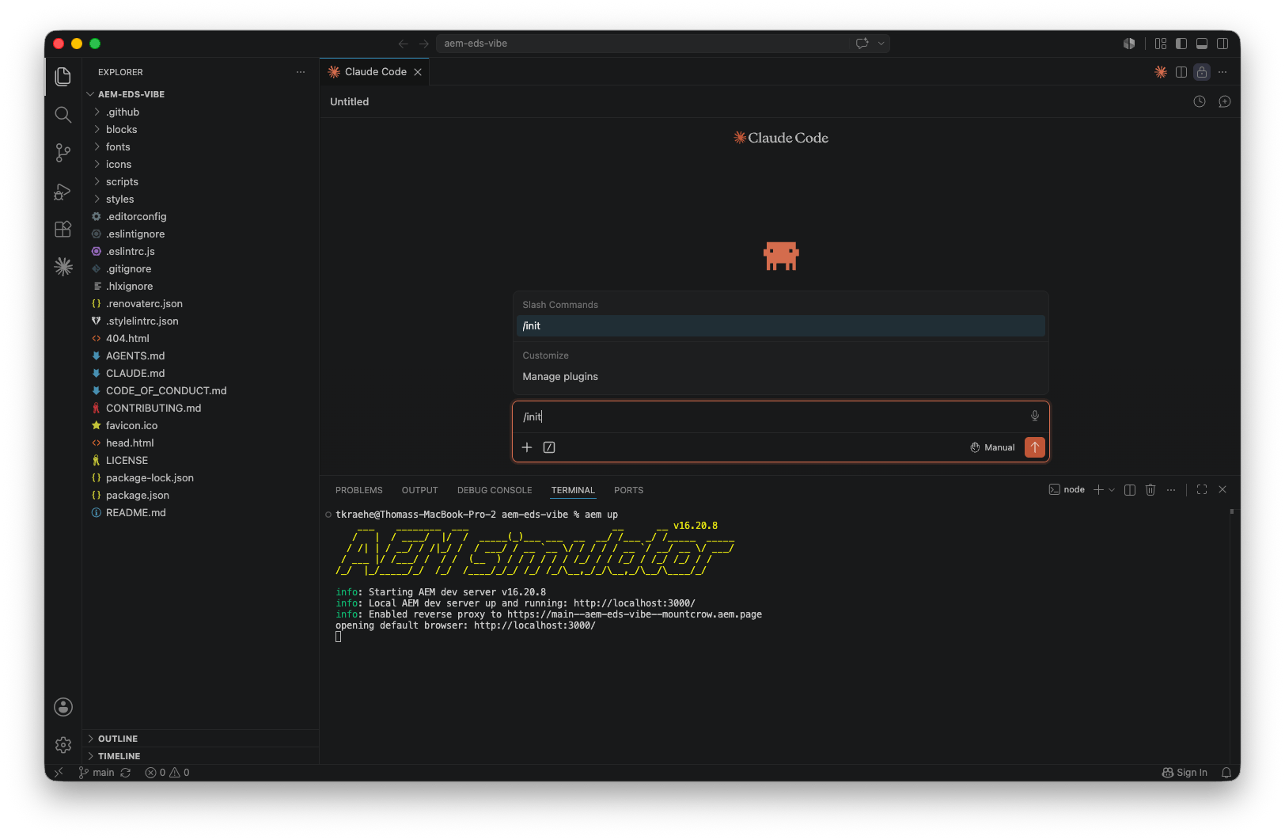Choose Manage plugins in the command menu
Viewport: 1285px width, 840px height.
click(781, 377)
